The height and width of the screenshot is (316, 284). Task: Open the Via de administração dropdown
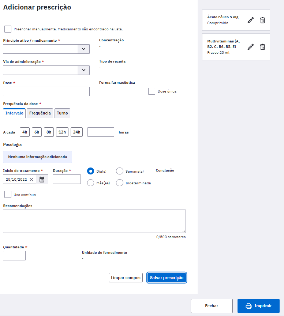click(46, 70)
